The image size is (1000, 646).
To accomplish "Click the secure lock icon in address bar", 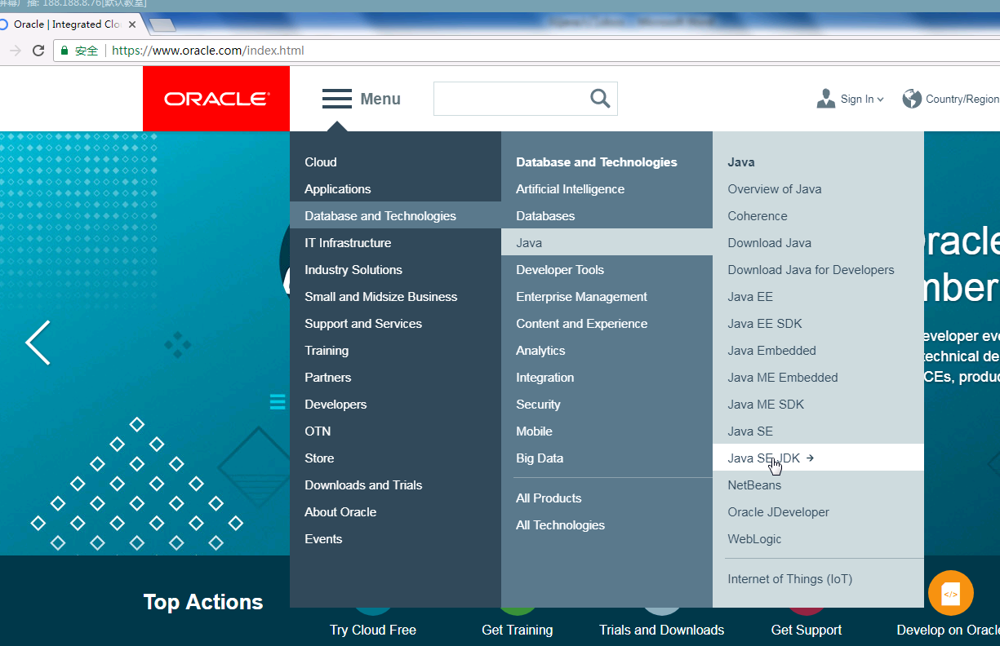I will [x=64, y=51].
